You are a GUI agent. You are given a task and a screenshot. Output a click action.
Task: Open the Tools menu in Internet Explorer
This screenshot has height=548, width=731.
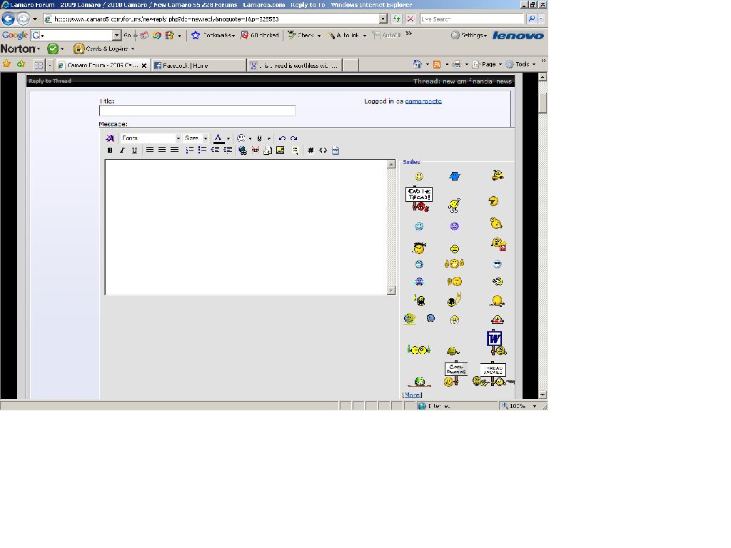[521, 64]
